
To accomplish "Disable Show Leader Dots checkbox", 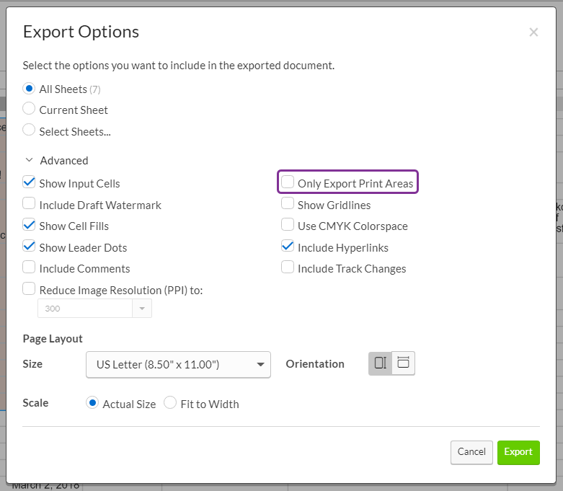I will (29, 247).
